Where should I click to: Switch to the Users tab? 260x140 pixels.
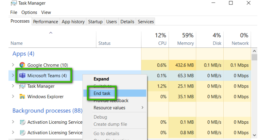pos(111,22)
